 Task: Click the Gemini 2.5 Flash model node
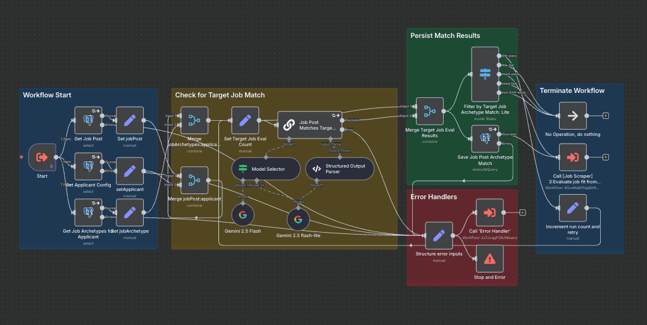pyautogui.click(x=242, y=216)
